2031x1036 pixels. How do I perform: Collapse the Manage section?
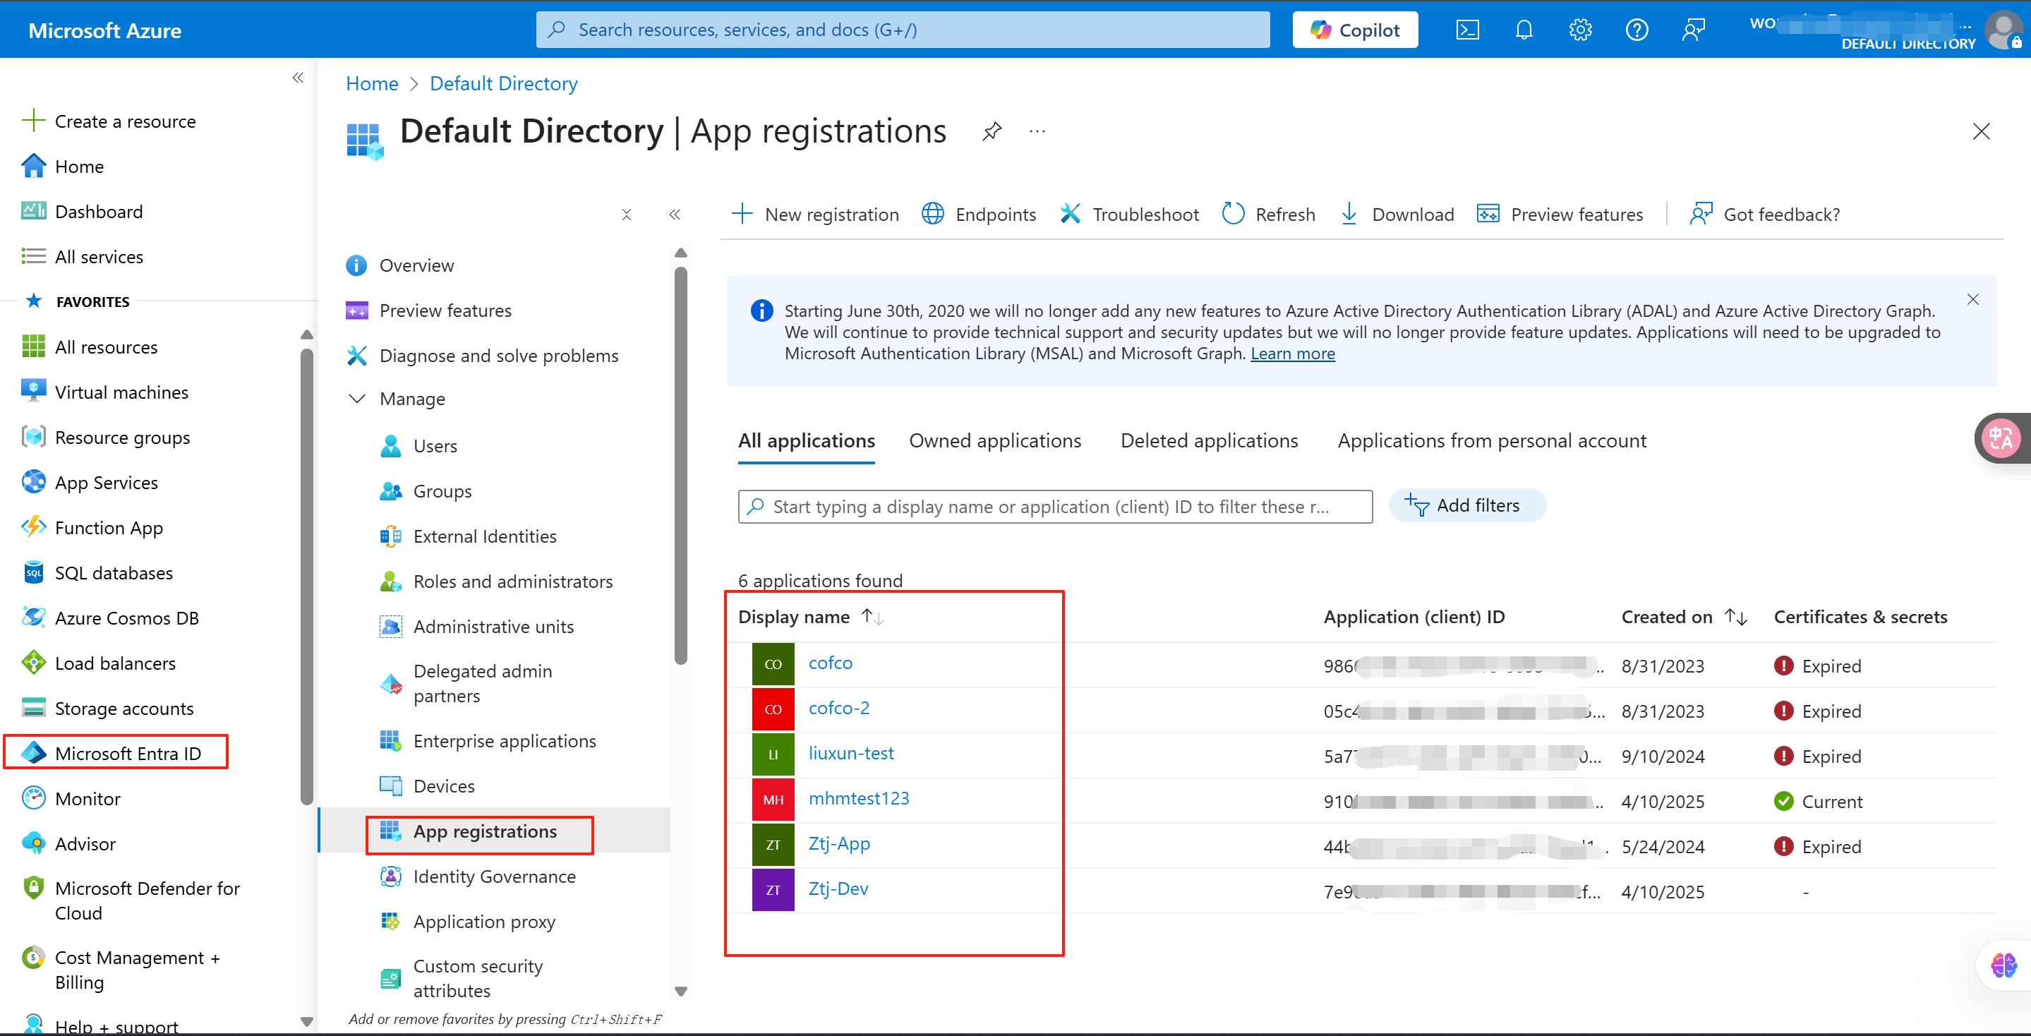(x=357, y=399)
